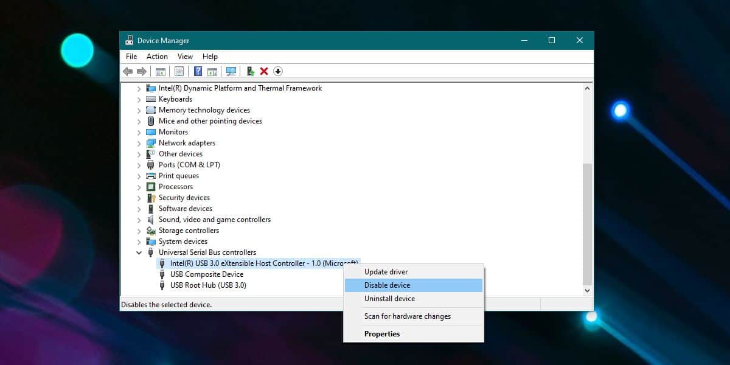Maximize the Device Manager window
730x365 pixels.
pyautogui.click(x=552, y=41)
